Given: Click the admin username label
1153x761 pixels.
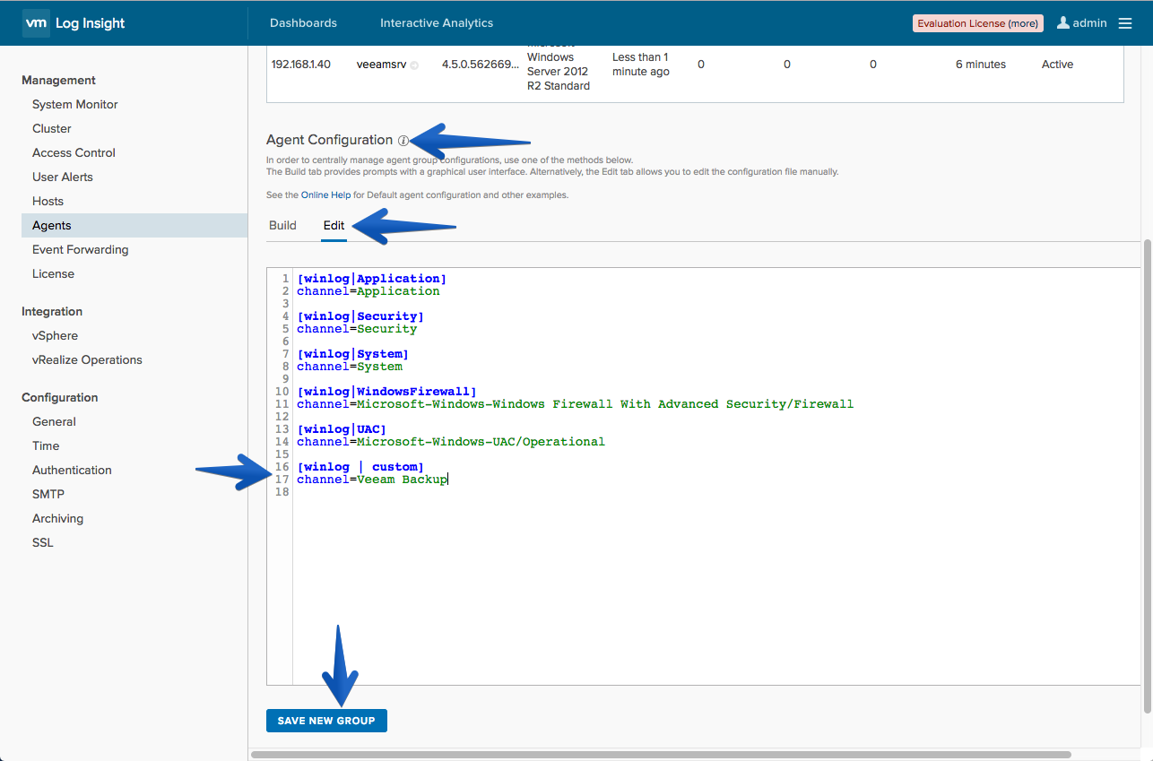Looking at the screenshot, I should (1089, 23).
